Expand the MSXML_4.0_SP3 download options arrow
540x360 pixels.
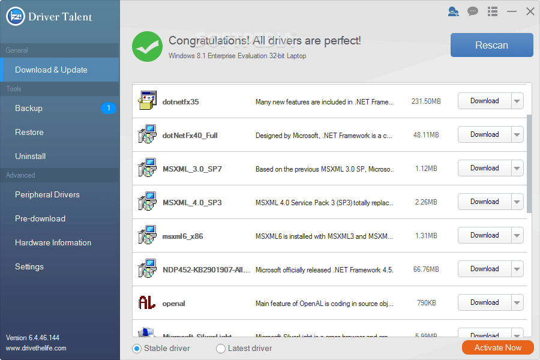point(517,202)
